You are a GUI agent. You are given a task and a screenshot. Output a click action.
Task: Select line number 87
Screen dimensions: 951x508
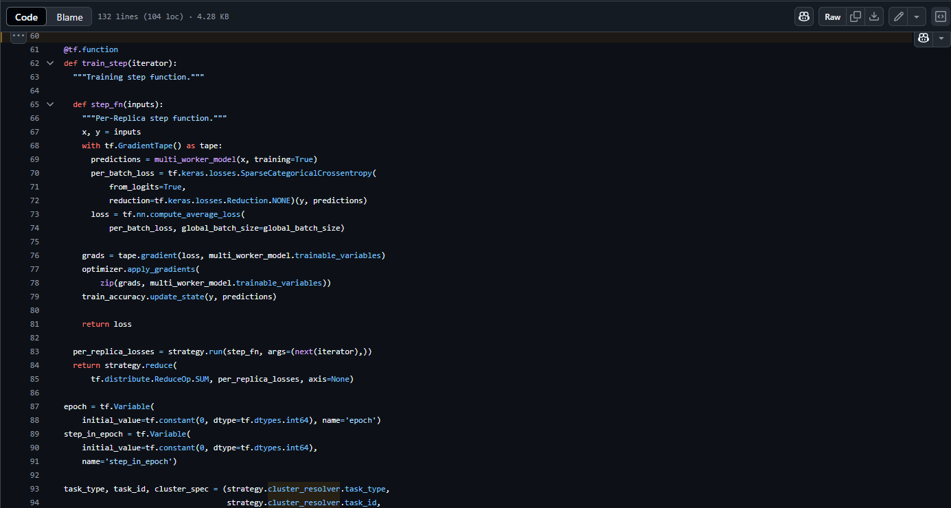click(x=34, y=406)
